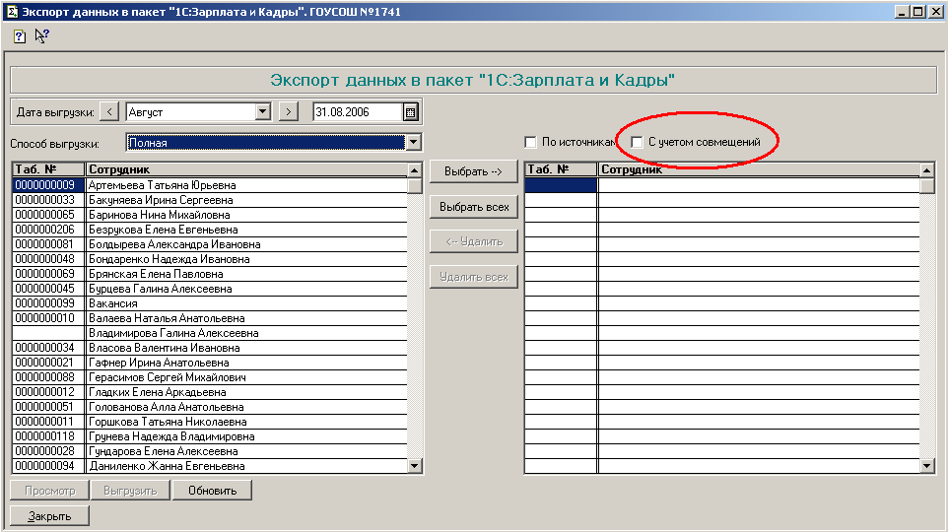Click tab number cell 0000000033

point(48,200)
